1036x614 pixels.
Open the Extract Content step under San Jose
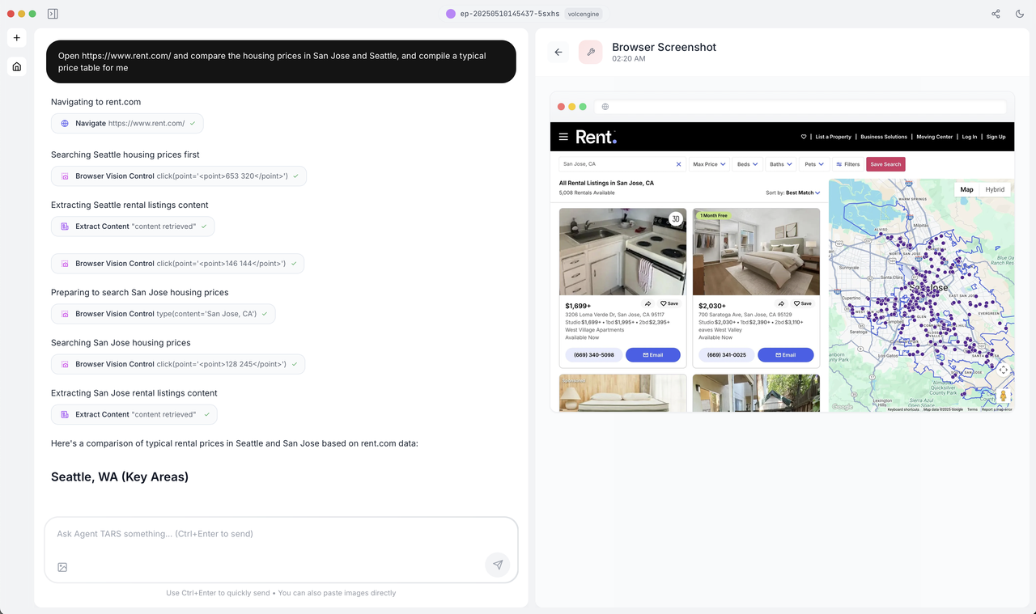(134, 414)
